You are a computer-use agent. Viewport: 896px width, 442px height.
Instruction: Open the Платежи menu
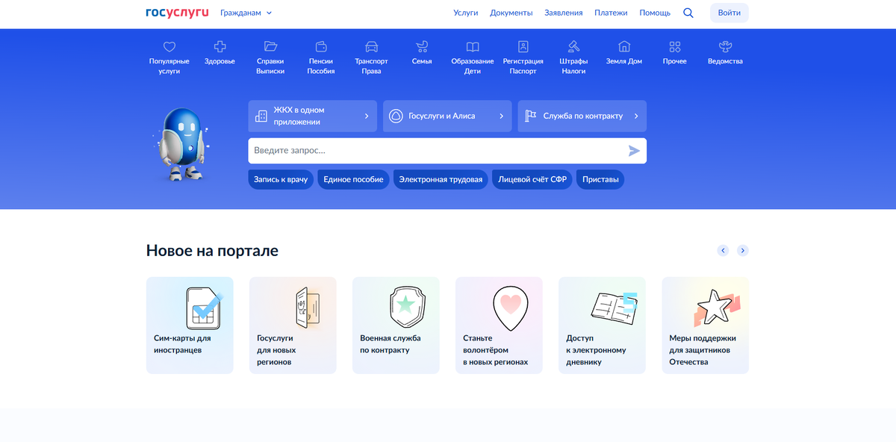[611, 13]
